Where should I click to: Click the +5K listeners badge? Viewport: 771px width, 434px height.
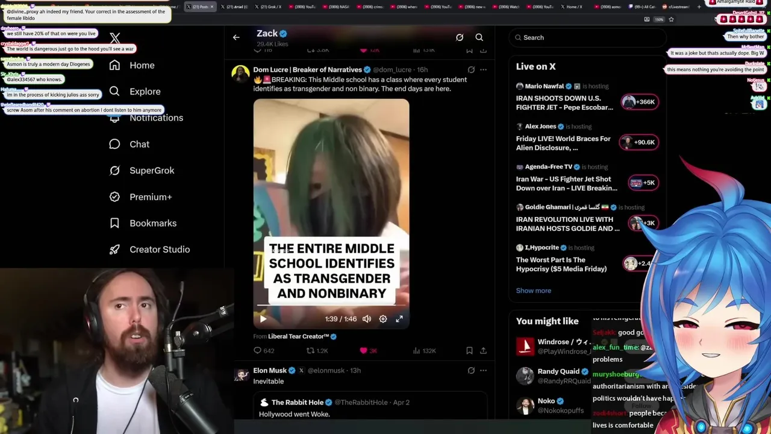[643, 183]
